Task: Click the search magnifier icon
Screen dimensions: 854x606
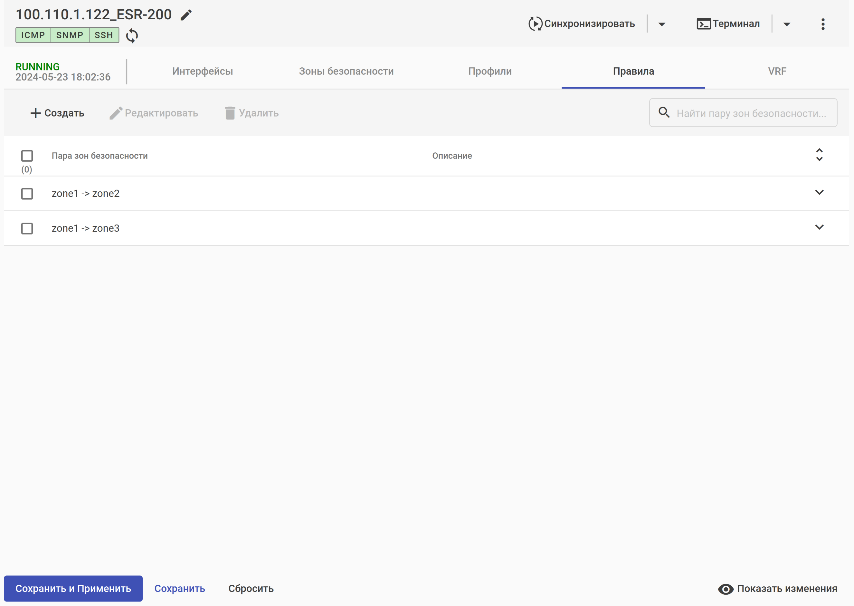Action: tap(664, 112)
